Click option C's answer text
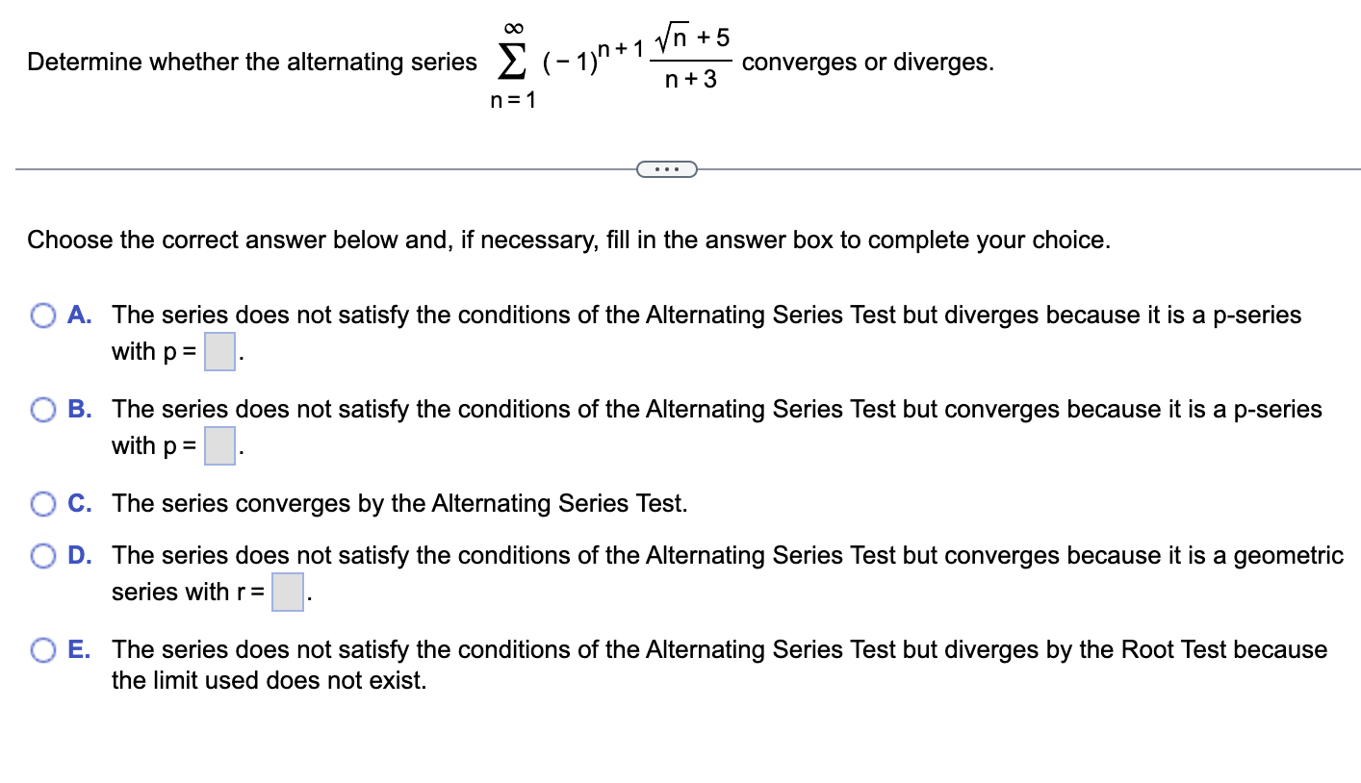Viewport: 1361px width, 783px height. [x=399, y=503]
